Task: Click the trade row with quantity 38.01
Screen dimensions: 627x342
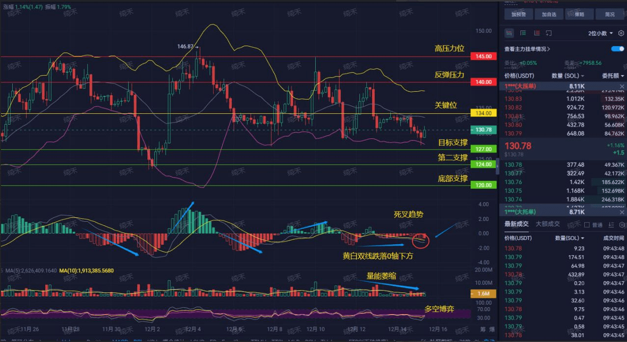Action: pyautogui.click(x=563, y=335)
